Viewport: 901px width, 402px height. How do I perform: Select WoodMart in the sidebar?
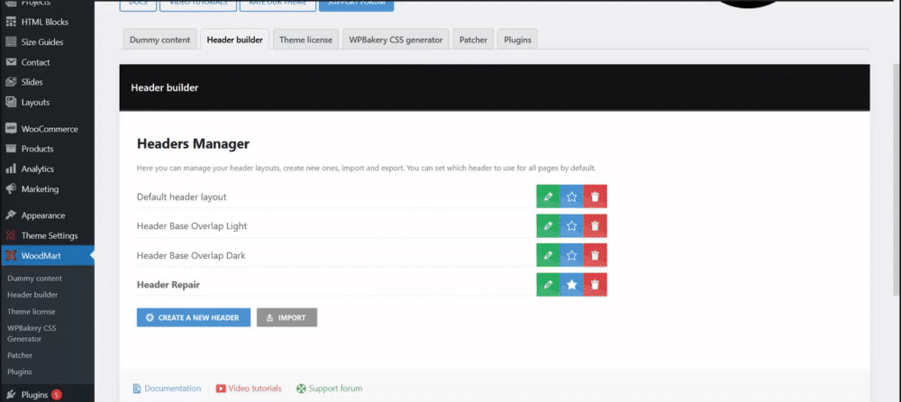(47, 256)
